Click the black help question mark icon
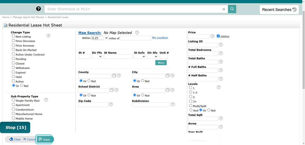Image resolution: width=305 pixels, height=145 pixels. [39, 9]
